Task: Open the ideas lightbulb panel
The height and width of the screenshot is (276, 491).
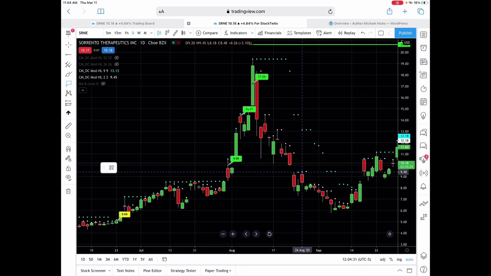Action: [x=423, y=115]
